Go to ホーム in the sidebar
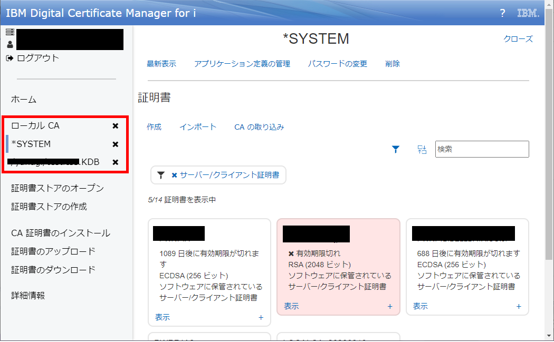The height and width of the screenshot is (342, 554). click(24, 100)
